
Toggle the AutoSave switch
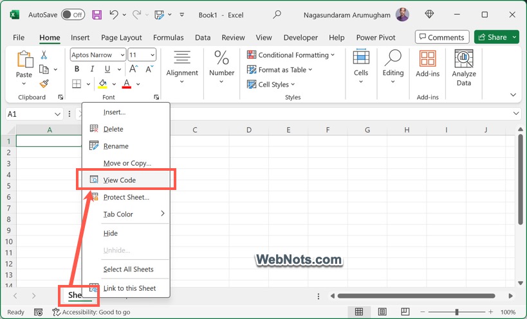pyautogui.click(x=73, y=15)
